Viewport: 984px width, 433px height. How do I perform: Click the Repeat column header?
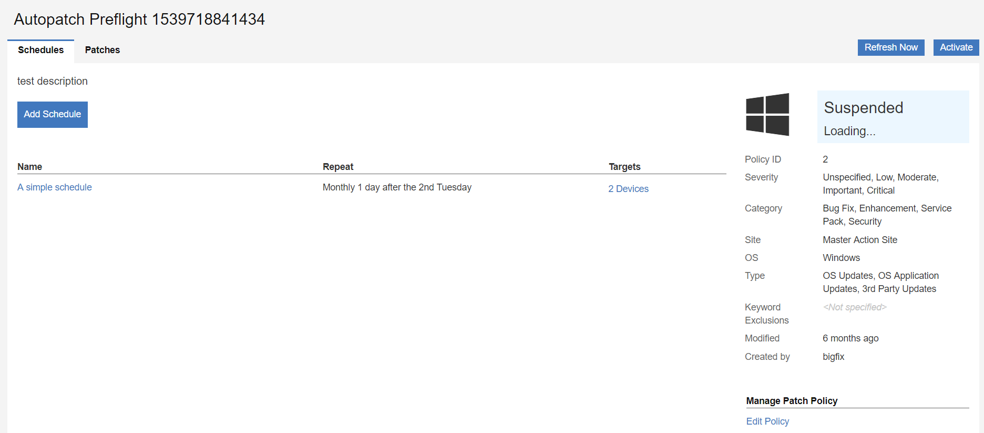(x=338, y=167)
